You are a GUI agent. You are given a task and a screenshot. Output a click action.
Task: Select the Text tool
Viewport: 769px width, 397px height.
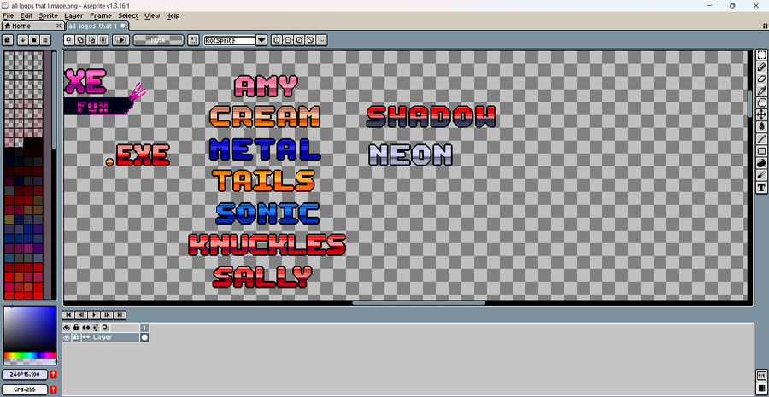pyautogui.click(x=761, y=187)
